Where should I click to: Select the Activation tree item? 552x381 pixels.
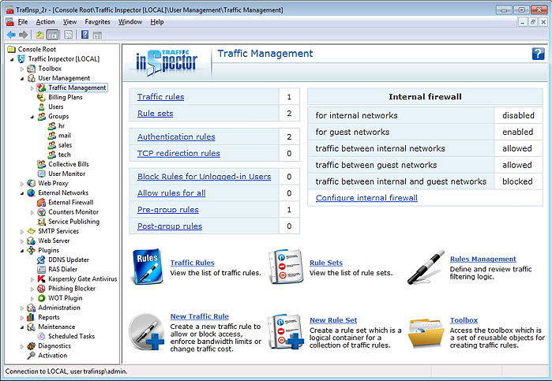[52, 355]
